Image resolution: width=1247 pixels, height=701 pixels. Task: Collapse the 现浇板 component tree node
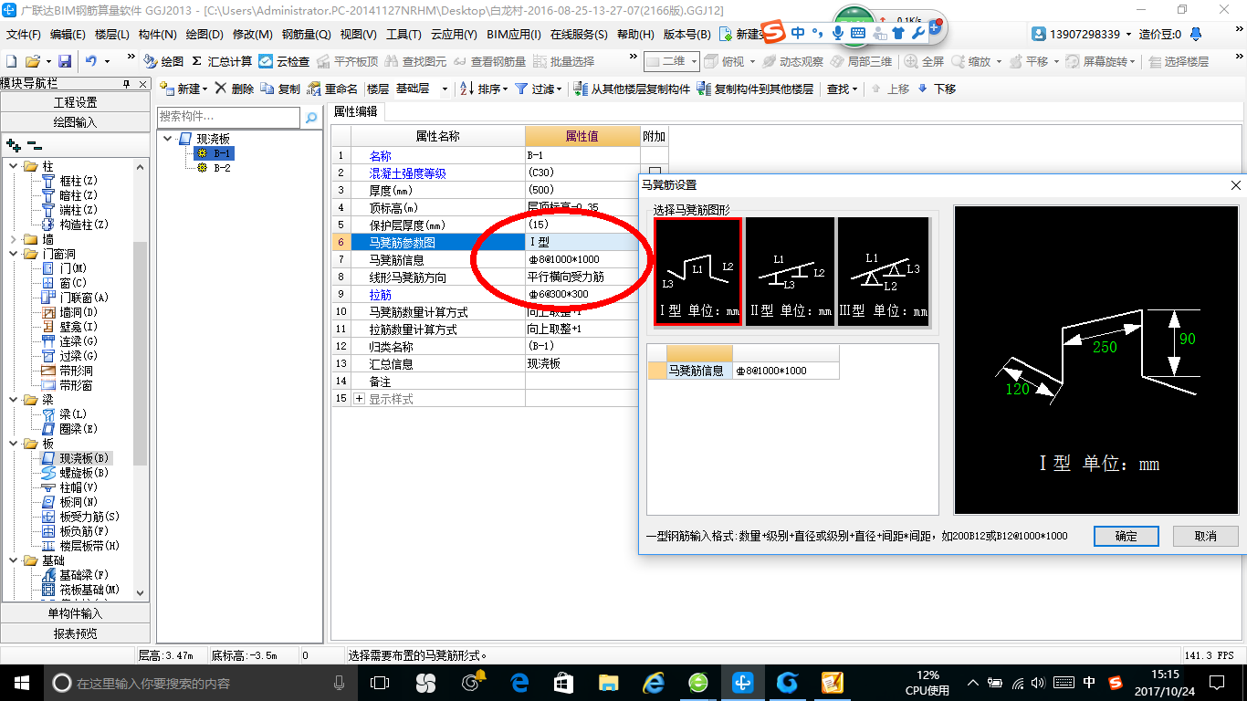click(168, 139)
